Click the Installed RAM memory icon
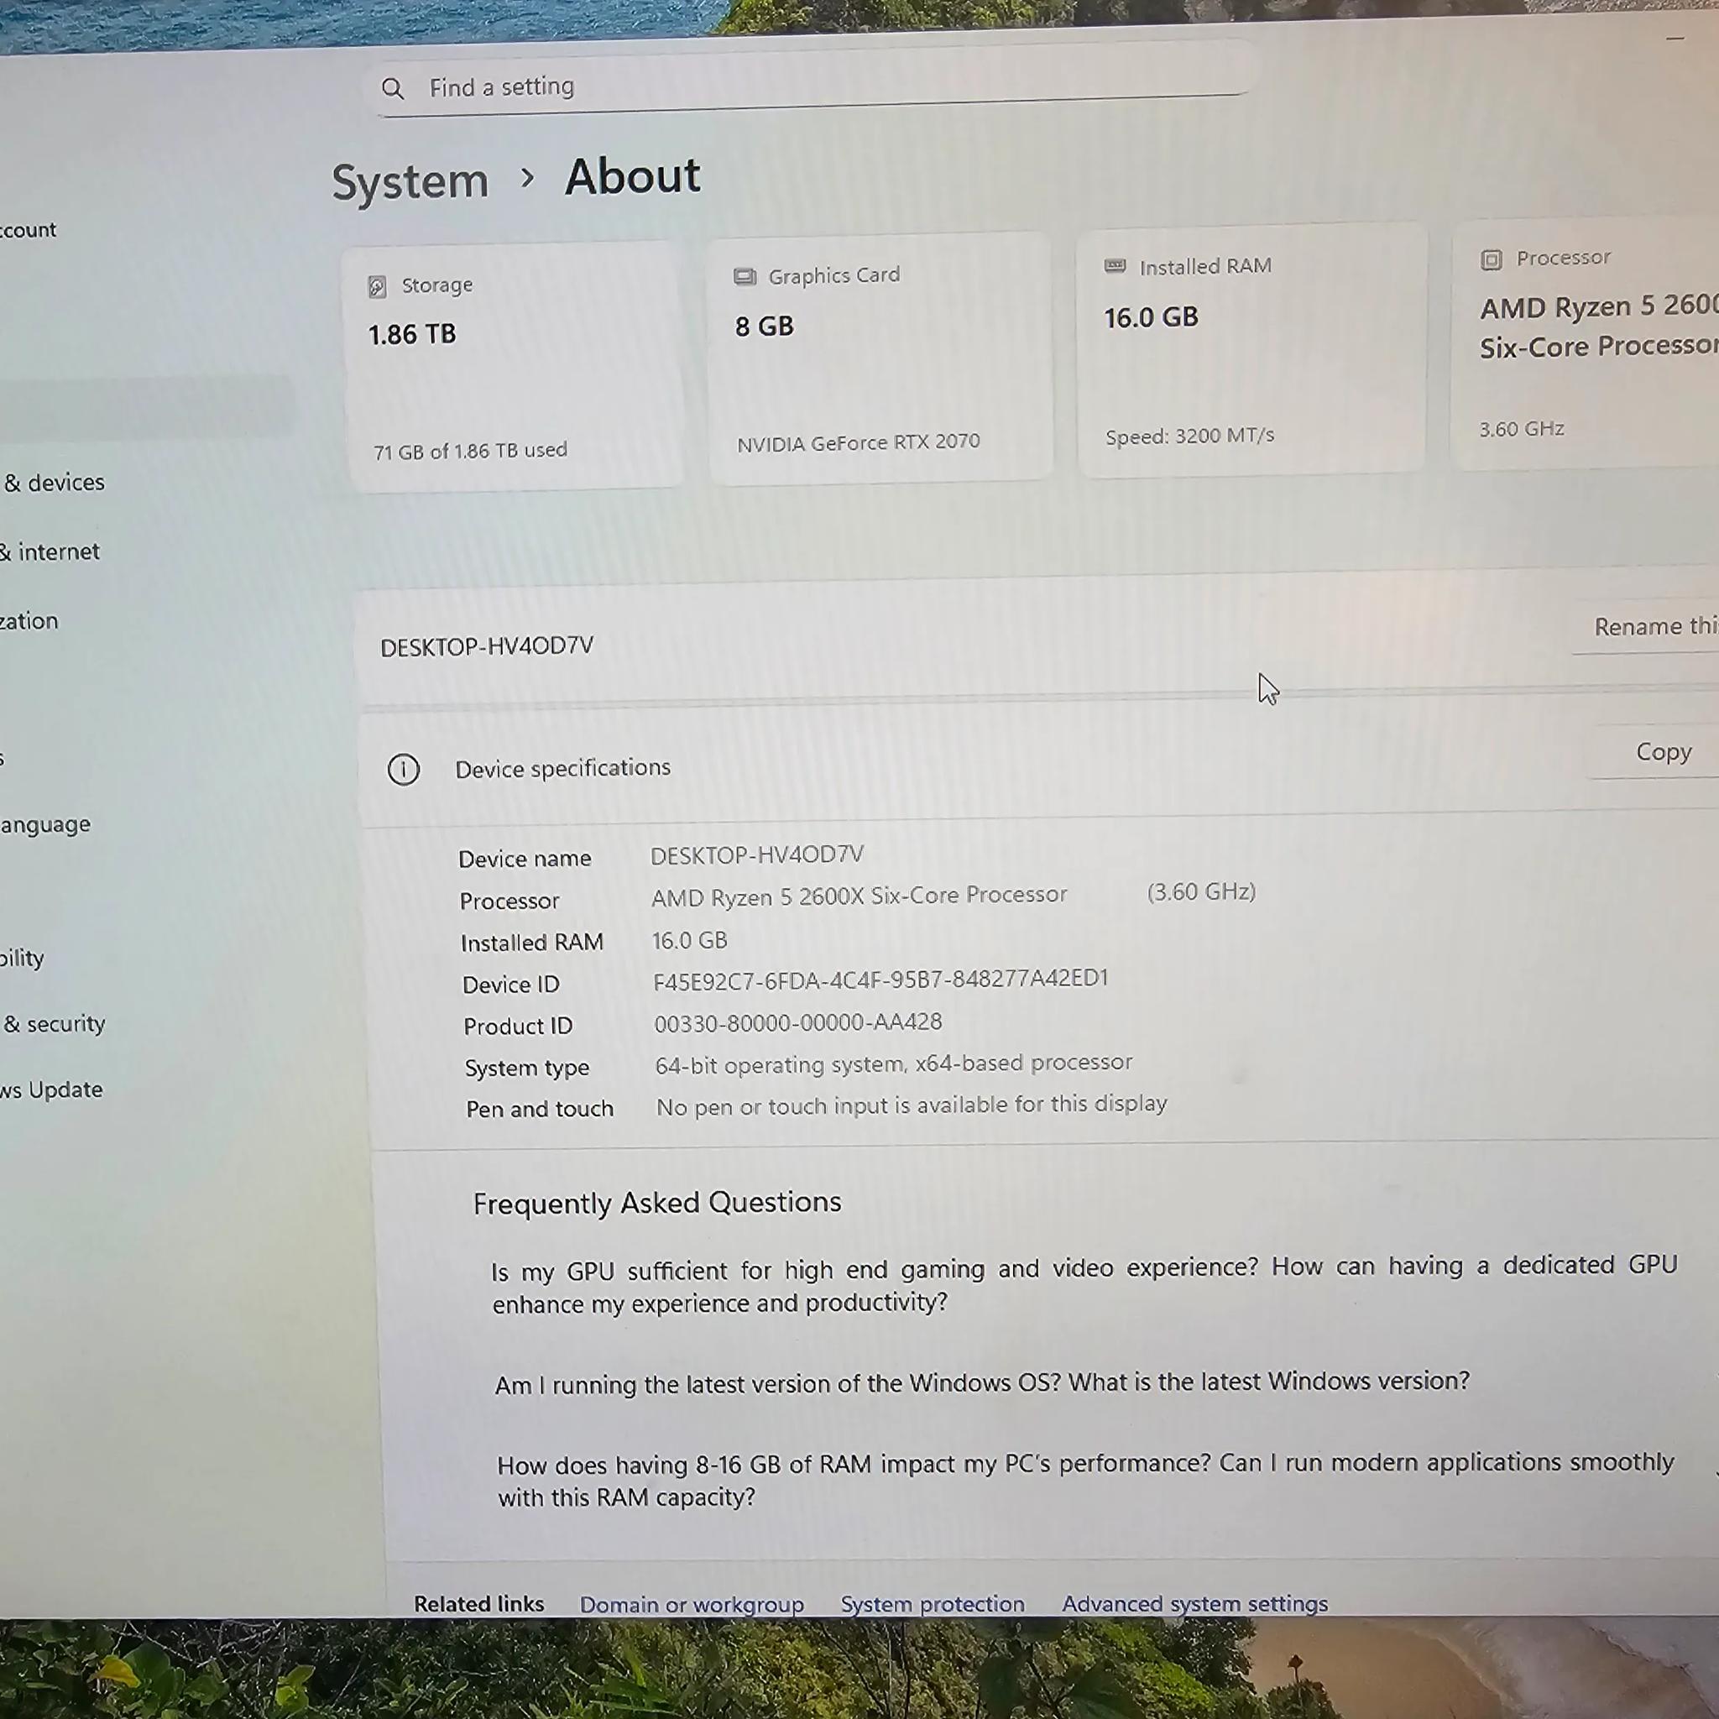This screenshot has height=1719, width=1719. click(1115, 266)
